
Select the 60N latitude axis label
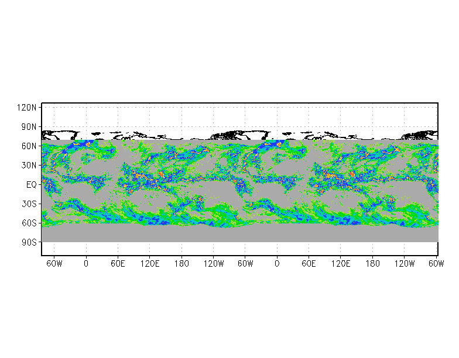click(29, 146)
